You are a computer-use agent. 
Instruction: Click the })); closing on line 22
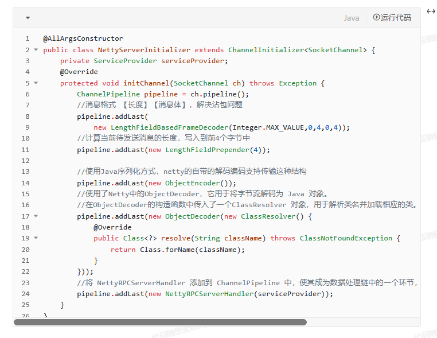85,271
